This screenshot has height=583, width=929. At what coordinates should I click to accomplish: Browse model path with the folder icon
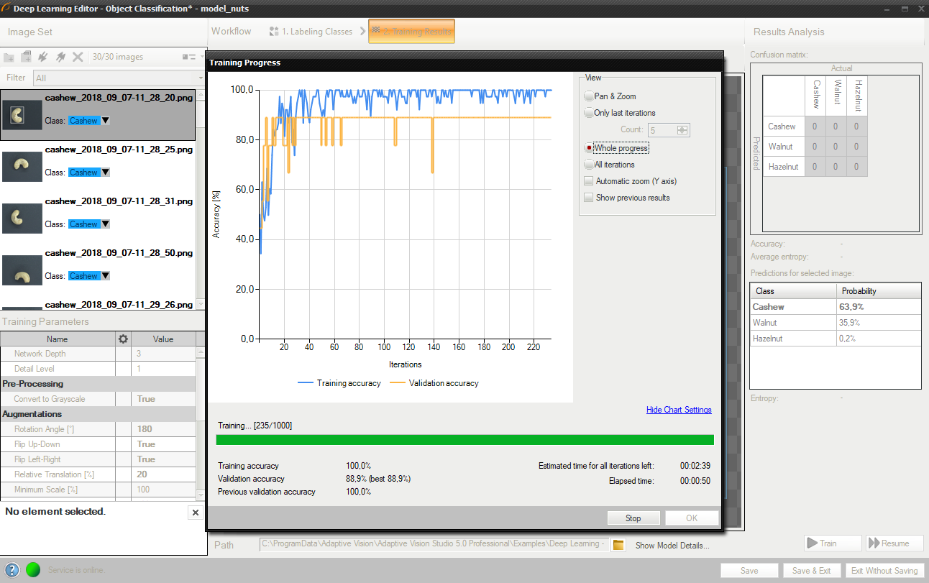618,545
